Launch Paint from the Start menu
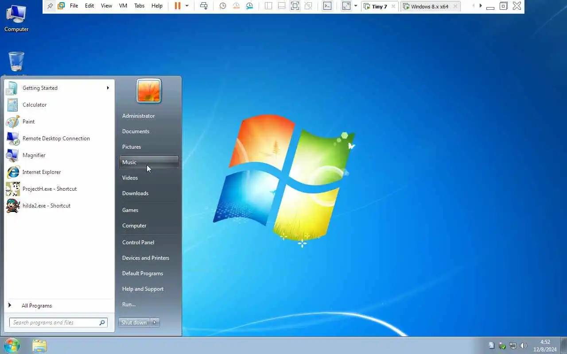 point(59,122)
